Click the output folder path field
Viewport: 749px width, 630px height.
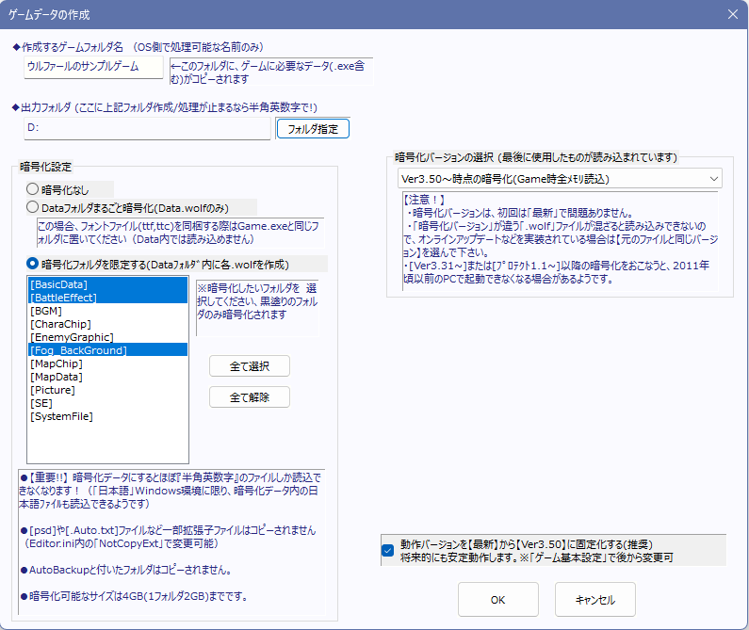pos(147,128)
